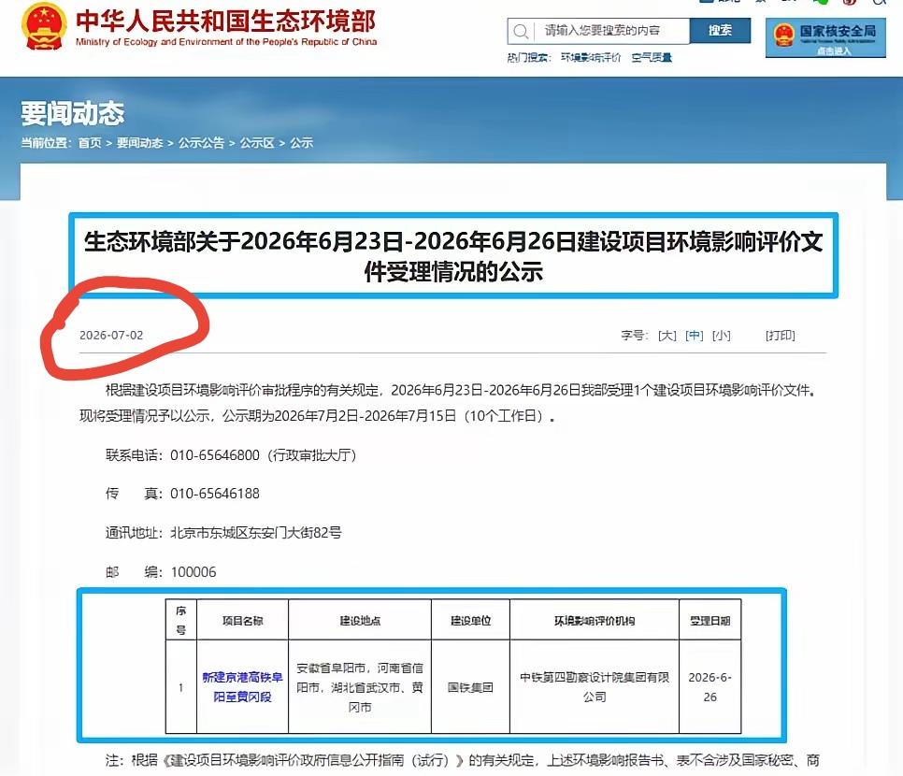Click the 国铁集团 table cell

pos(470,687)
